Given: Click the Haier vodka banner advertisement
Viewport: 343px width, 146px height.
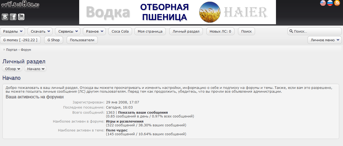Looking at the screenshot, I should tap(177, 12).
